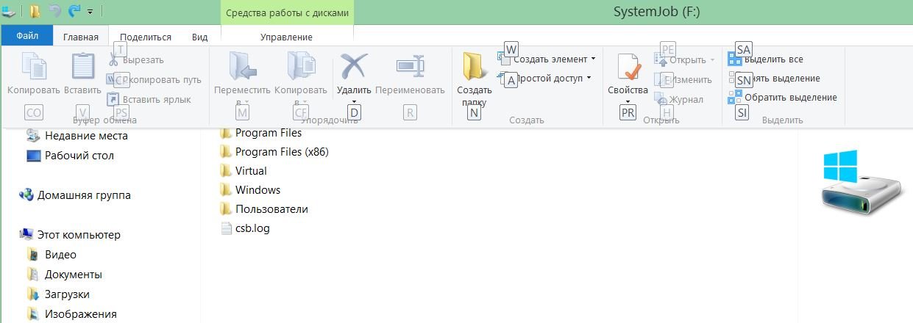
Task: Click the Undo arrow in quick access toolbar
Action: point(55,11)
